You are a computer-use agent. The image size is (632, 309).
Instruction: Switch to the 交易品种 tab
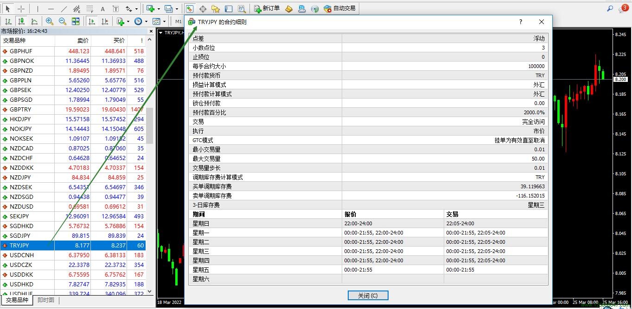pyautogui.click(x=17, y=300)
